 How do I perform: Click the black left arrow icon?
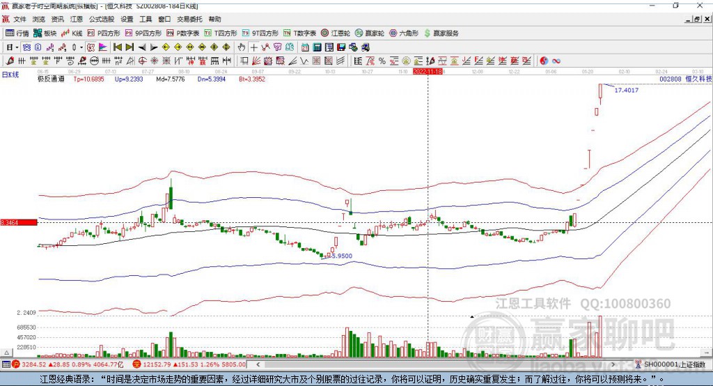pos(142,47)
